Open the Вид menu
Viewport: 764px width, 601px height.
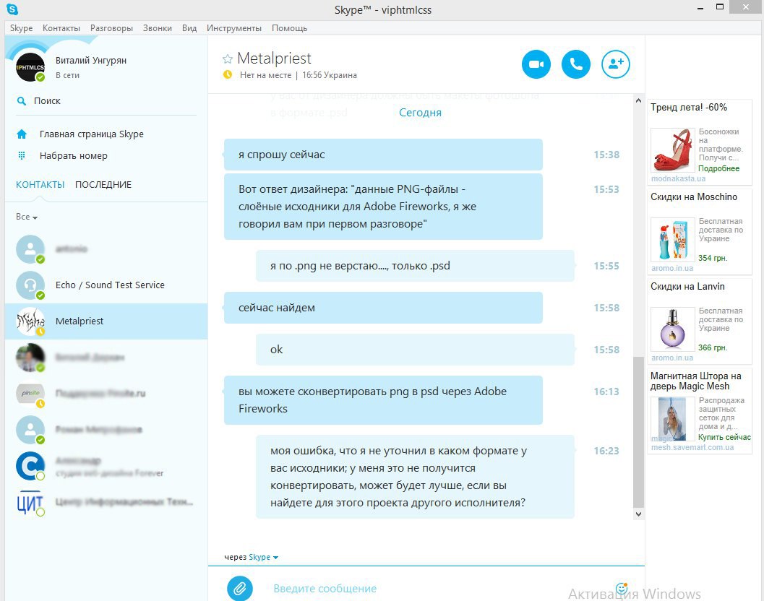[x=189, y=28]
